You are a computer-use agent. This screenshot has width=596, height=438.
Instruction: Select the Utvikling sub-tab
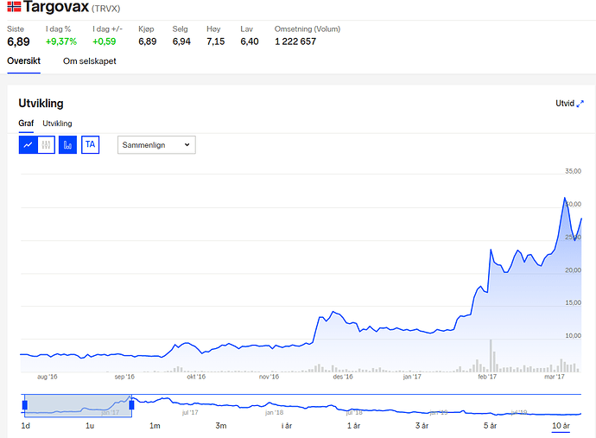pos(57,124)
